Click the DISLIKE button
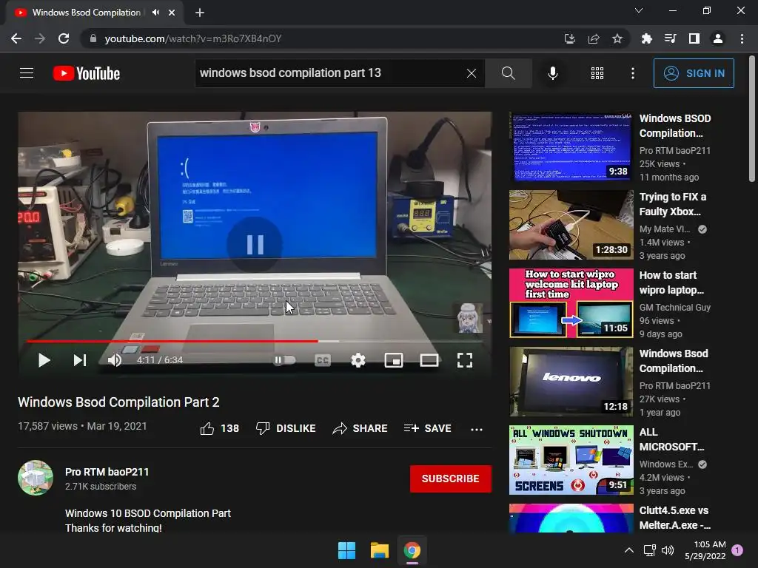Viewport: 758px width, 568px height. (286, 428)
